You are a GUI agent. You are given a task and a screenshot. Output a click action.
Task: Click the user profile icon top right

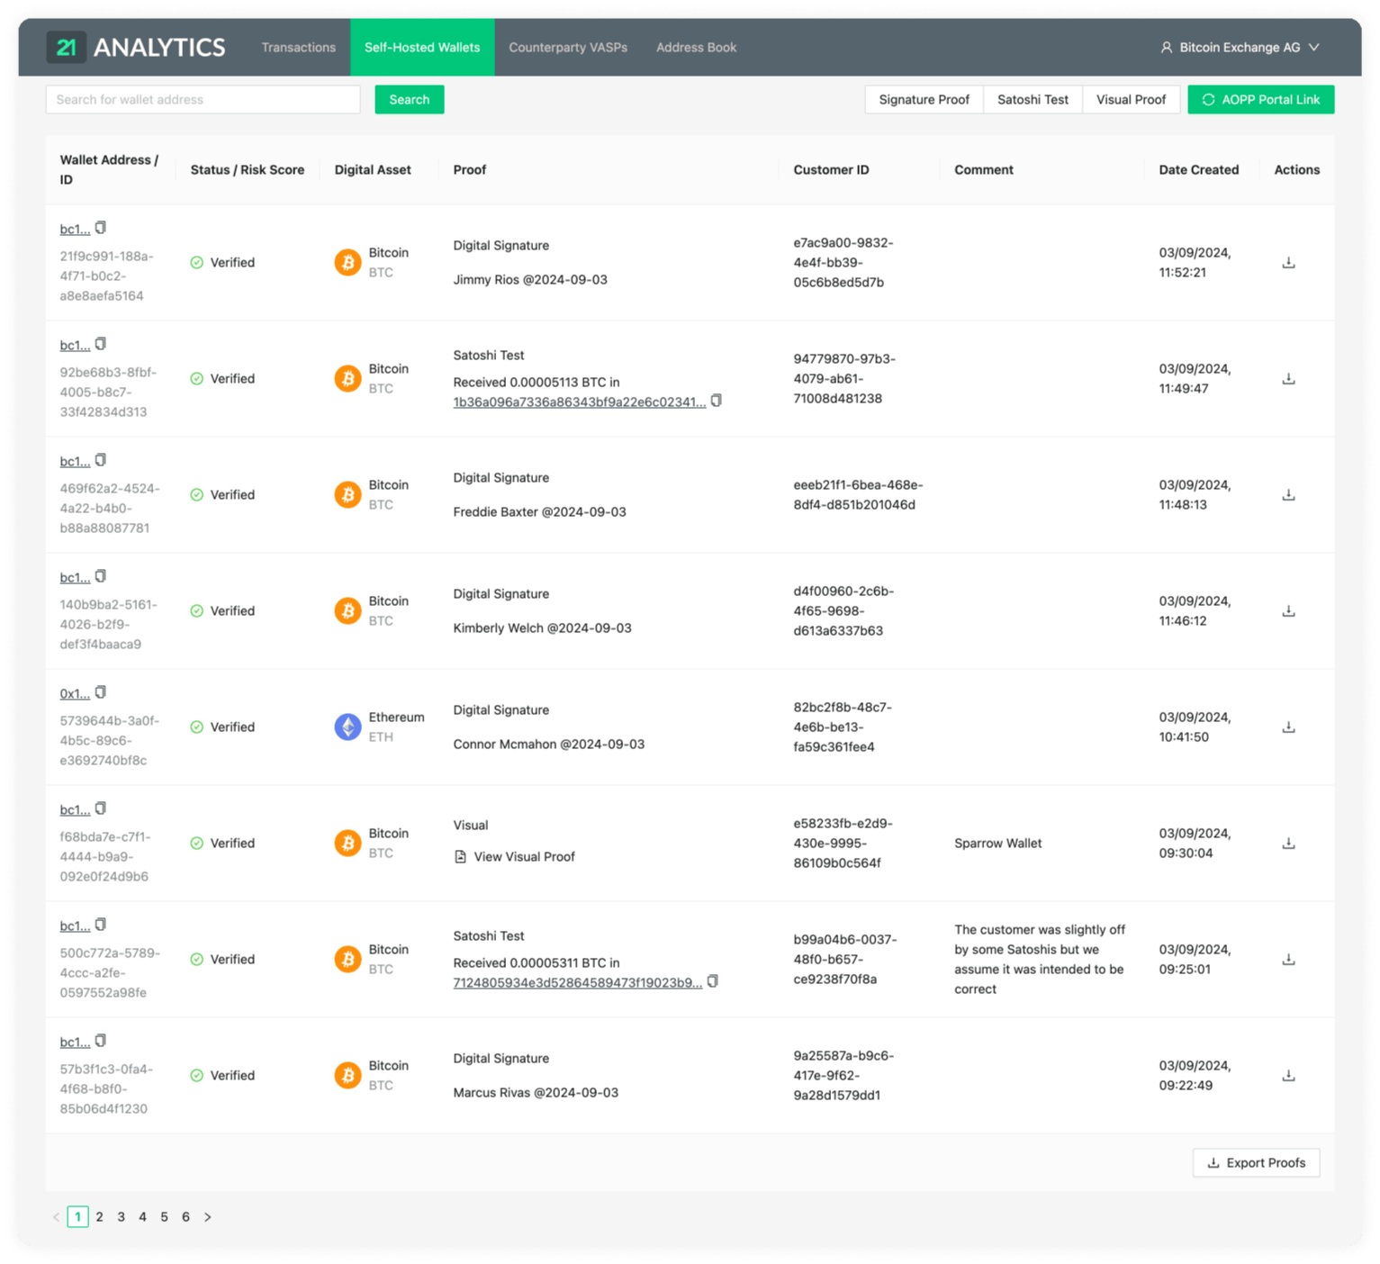pos(1165,47)
